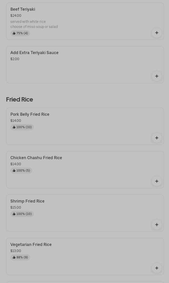Add Beef Teriyaki to the cart
Viewport: 169px width, 283px height.
pyautogui.click(x=157, y=33)
